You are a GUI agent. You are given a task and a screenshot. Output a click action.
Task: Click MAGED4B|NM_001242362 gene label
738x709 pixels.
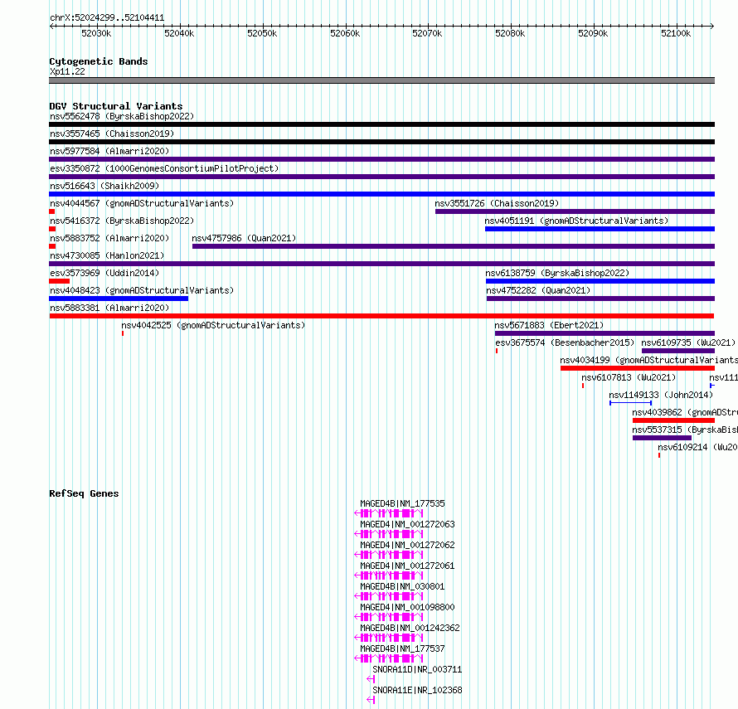pos(410,628)
